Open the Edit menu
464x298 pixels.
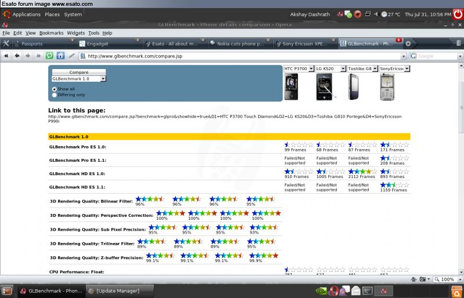[x=17, y=33]
